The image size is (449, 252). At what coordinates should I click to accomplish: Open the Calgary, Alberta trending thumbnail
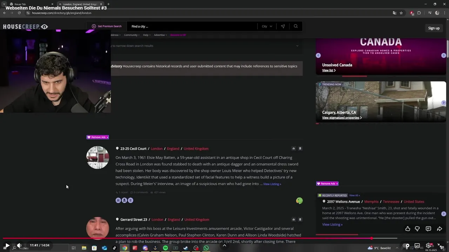381,101
